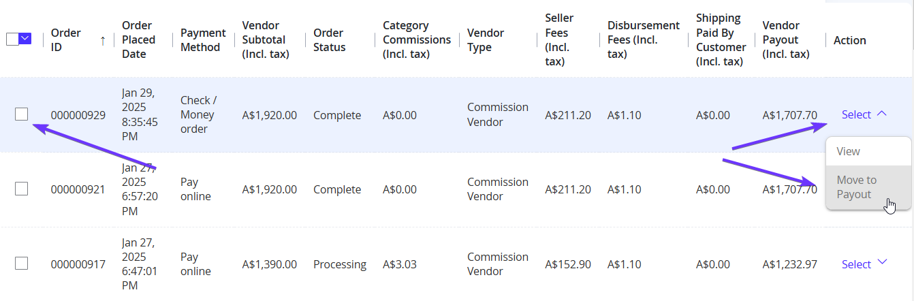
Task: Open the mass-select dropdown arrow in header
Action: click(26, 39)
